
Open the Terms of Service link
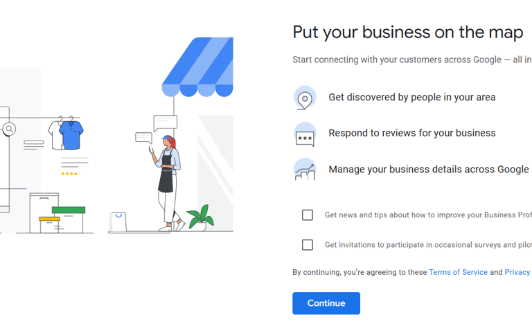(x=458, y=272)
